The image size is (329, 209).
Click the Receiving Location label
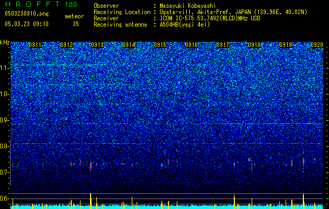point(122,12)
